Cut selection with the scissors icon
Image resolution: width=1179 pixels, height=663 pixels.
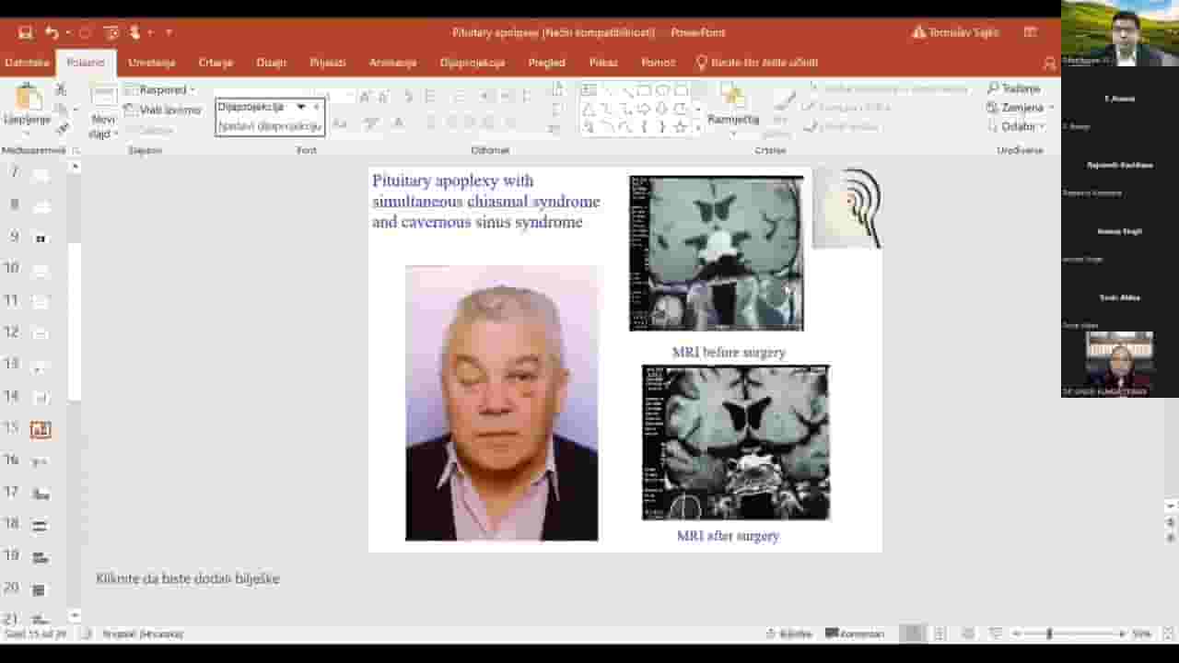[x=61, y=89]
